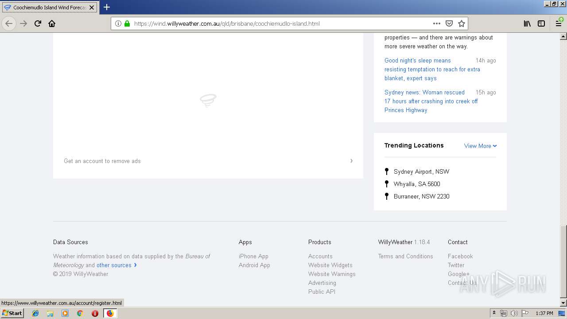Open Internet Explorer from the taskbar

click(35, 313)
